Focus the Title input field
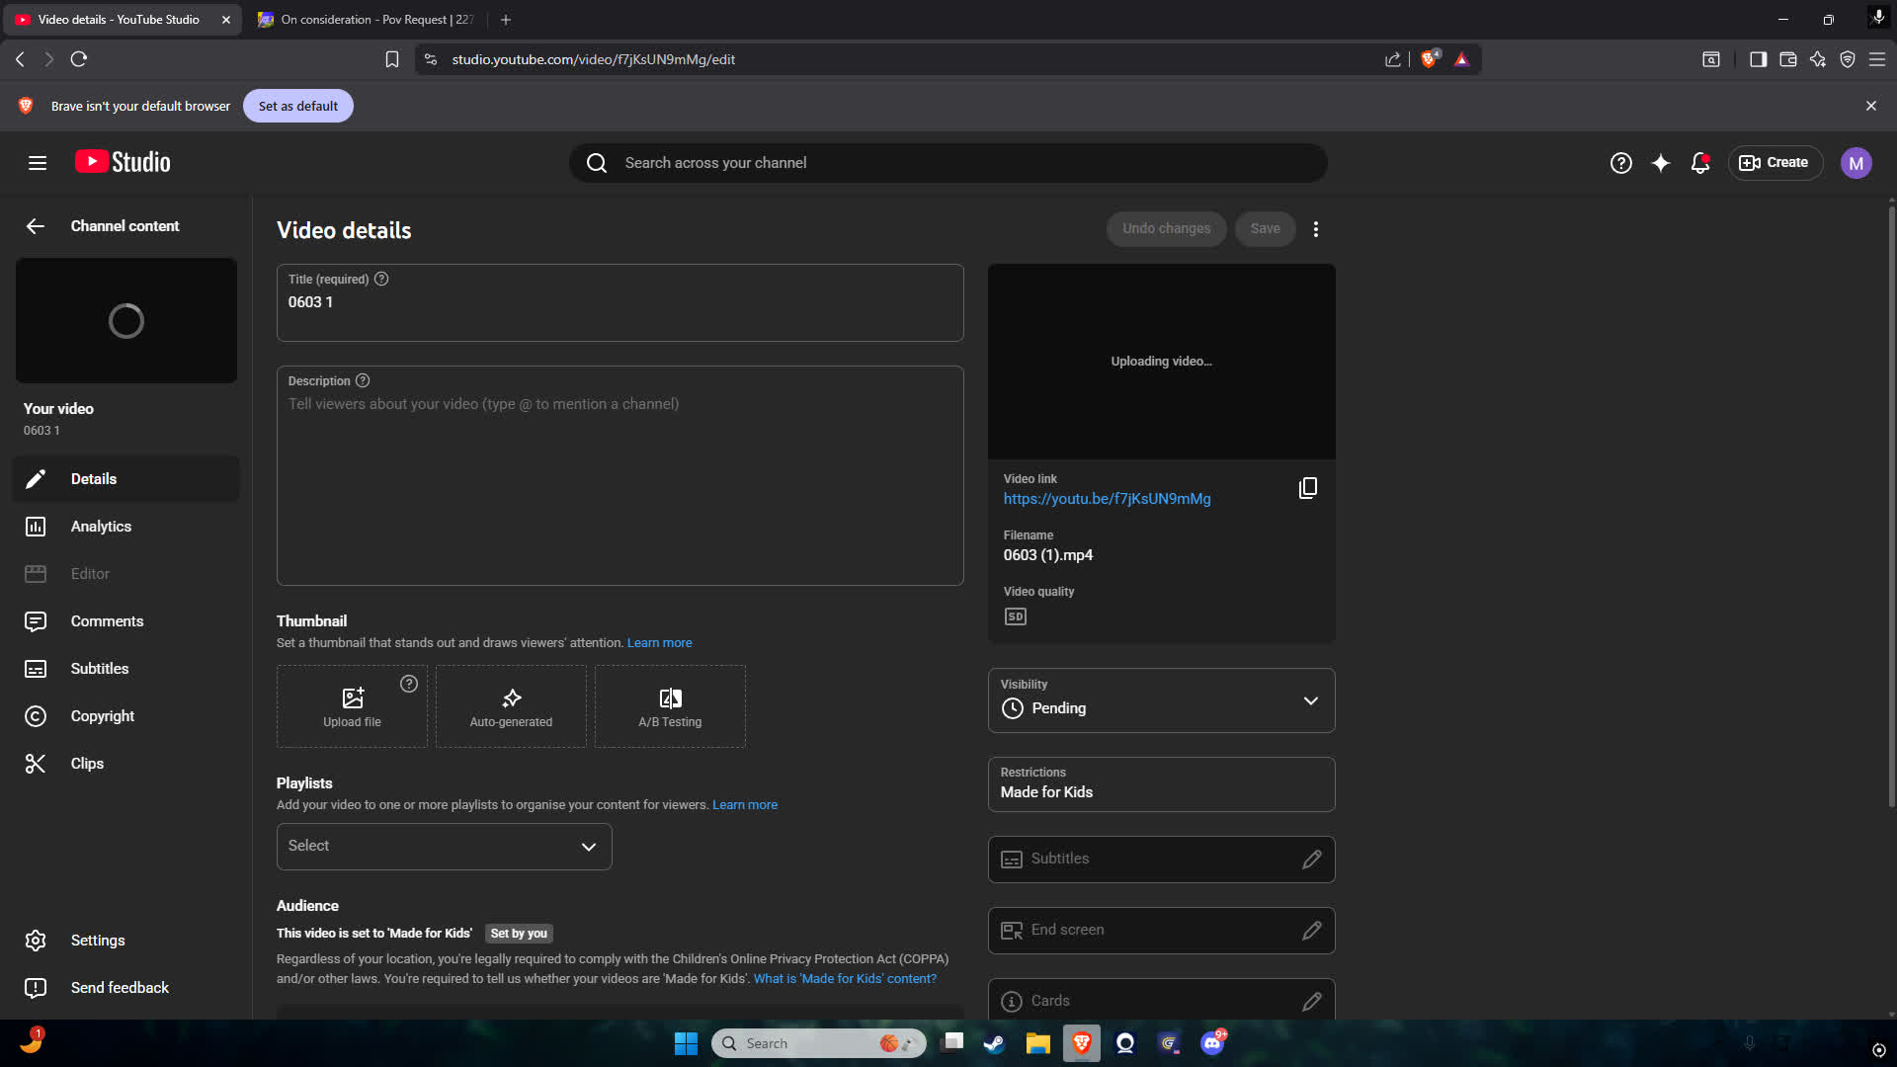This screenshot has width=1897, height=1067. 619,302
